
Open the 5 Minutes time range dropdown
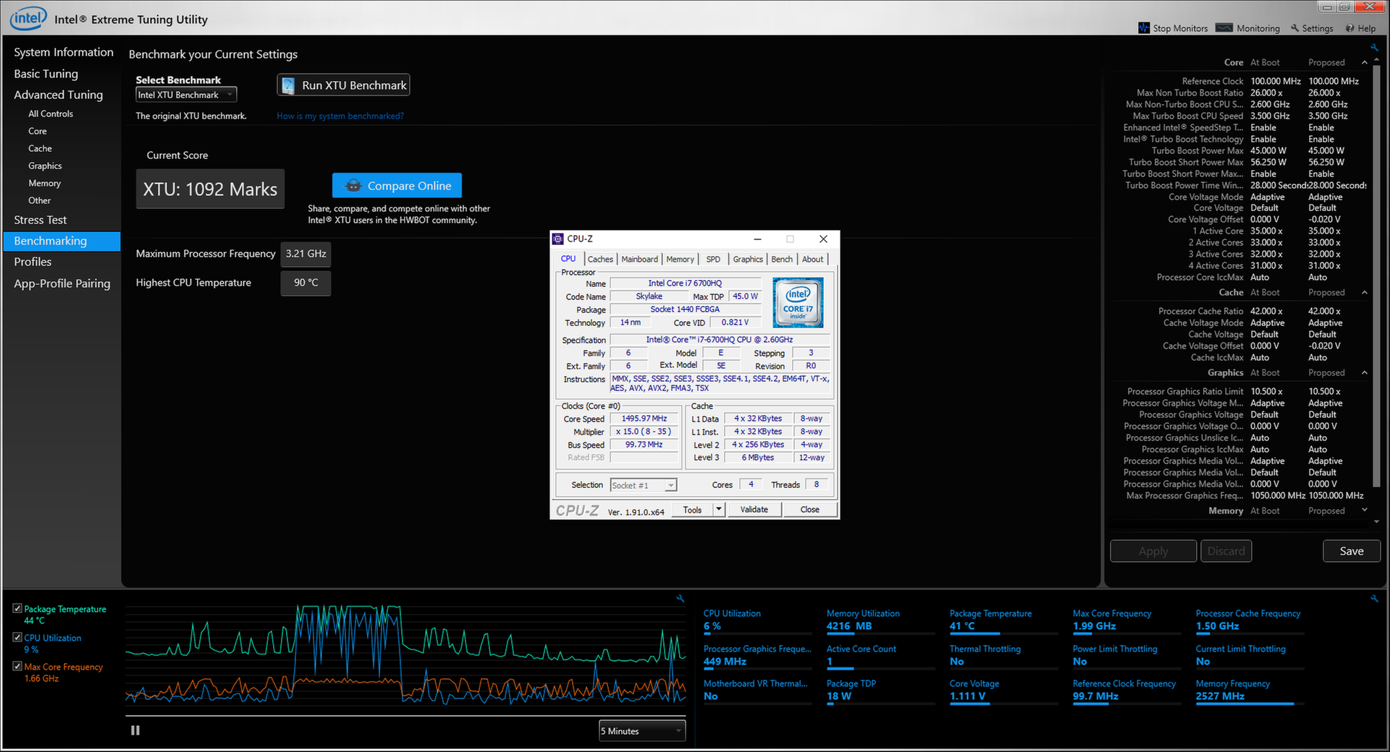point(641,731)
